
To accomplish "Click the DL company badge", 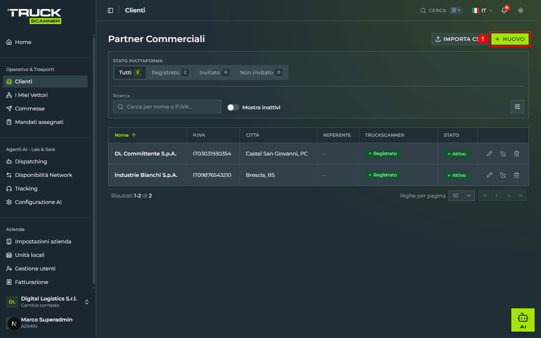I will (x=12, y=302).
